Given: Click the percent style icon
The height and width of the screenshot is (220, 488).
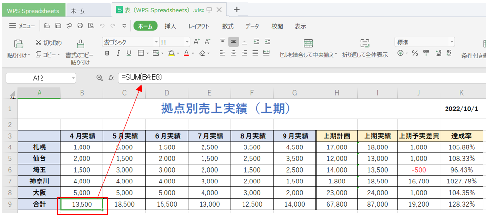Looking at the screenshot, I should click(415, 53).
